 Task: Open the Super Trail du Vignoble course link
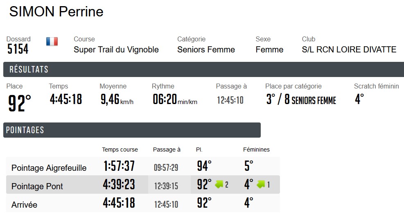click(x=116, y=50)
